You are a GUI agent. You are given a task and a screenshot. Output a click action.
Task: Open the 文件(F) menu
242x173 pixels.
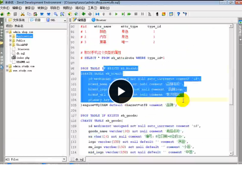click(5, 8)
